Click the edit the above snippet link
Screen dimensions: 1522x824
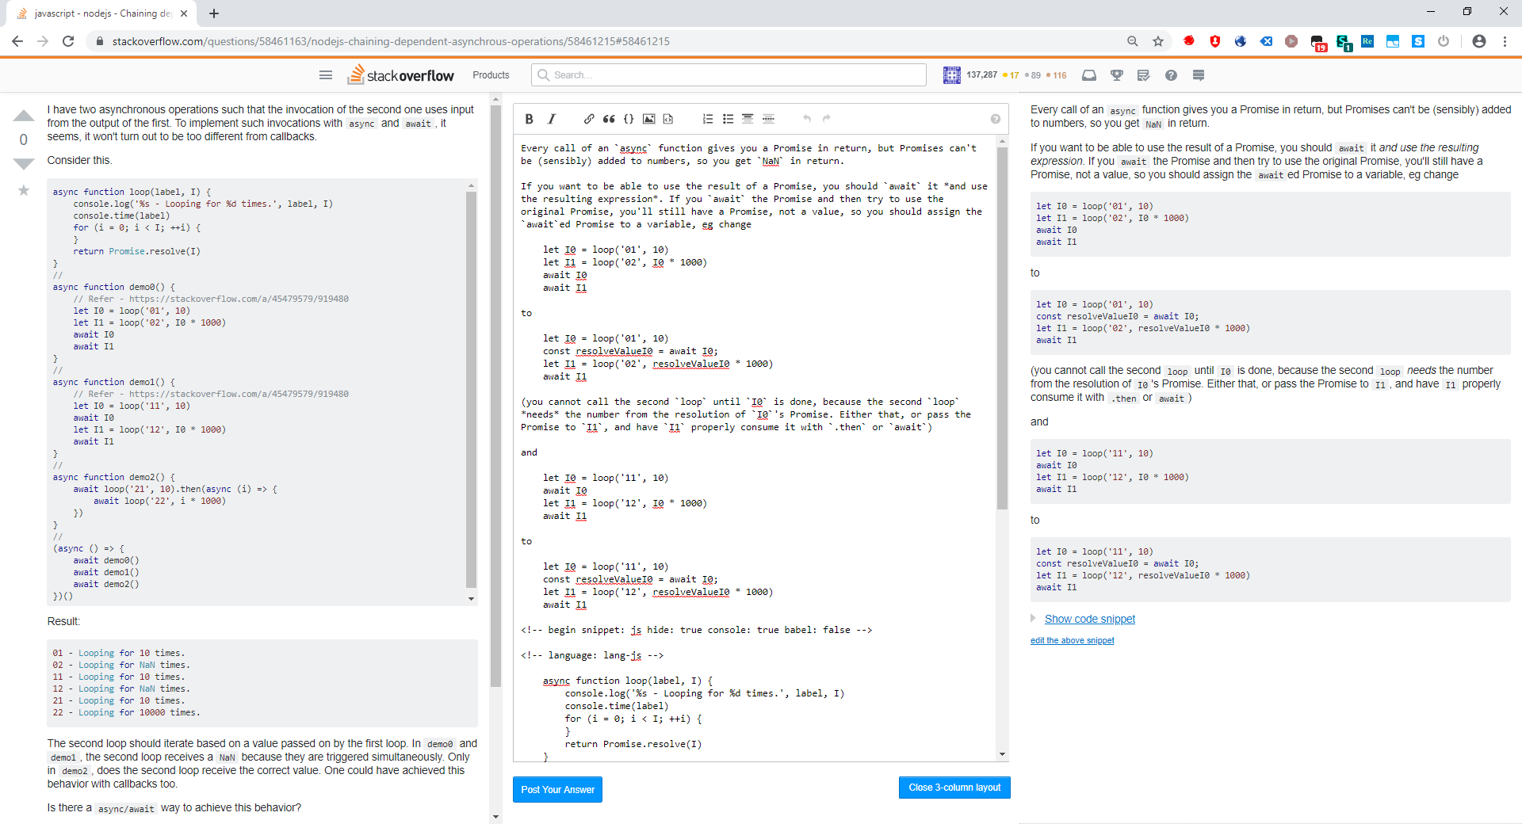[1072, 640]
